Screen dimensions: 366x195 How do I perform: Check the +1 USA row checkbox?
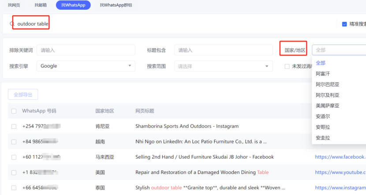(x=14, y=172)
